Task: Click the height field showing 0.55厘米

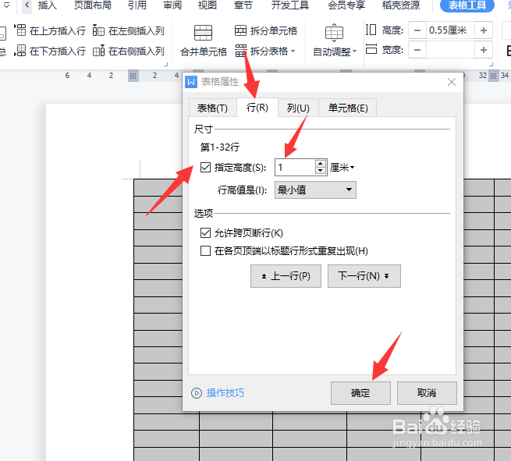Action: [x=450, y=30]
